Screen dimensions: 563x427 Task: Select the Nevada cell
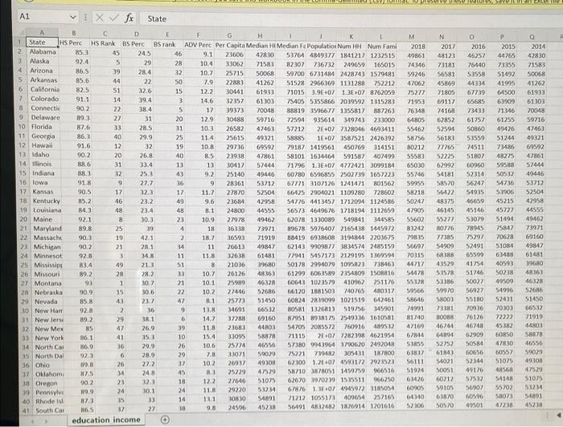pos(48,302)
